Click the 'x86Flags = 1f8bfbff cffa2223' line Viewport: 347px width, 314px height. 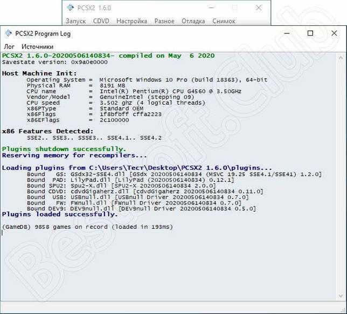click(x=94, y=114)
